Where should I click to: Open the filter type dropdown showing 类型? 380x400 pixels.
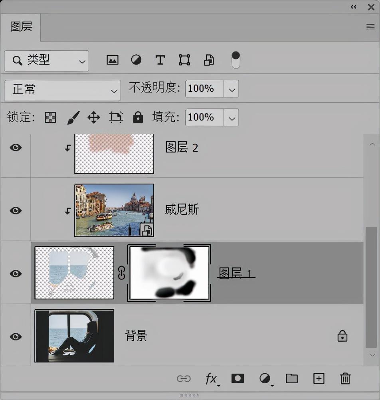click(x=46, y=61)
